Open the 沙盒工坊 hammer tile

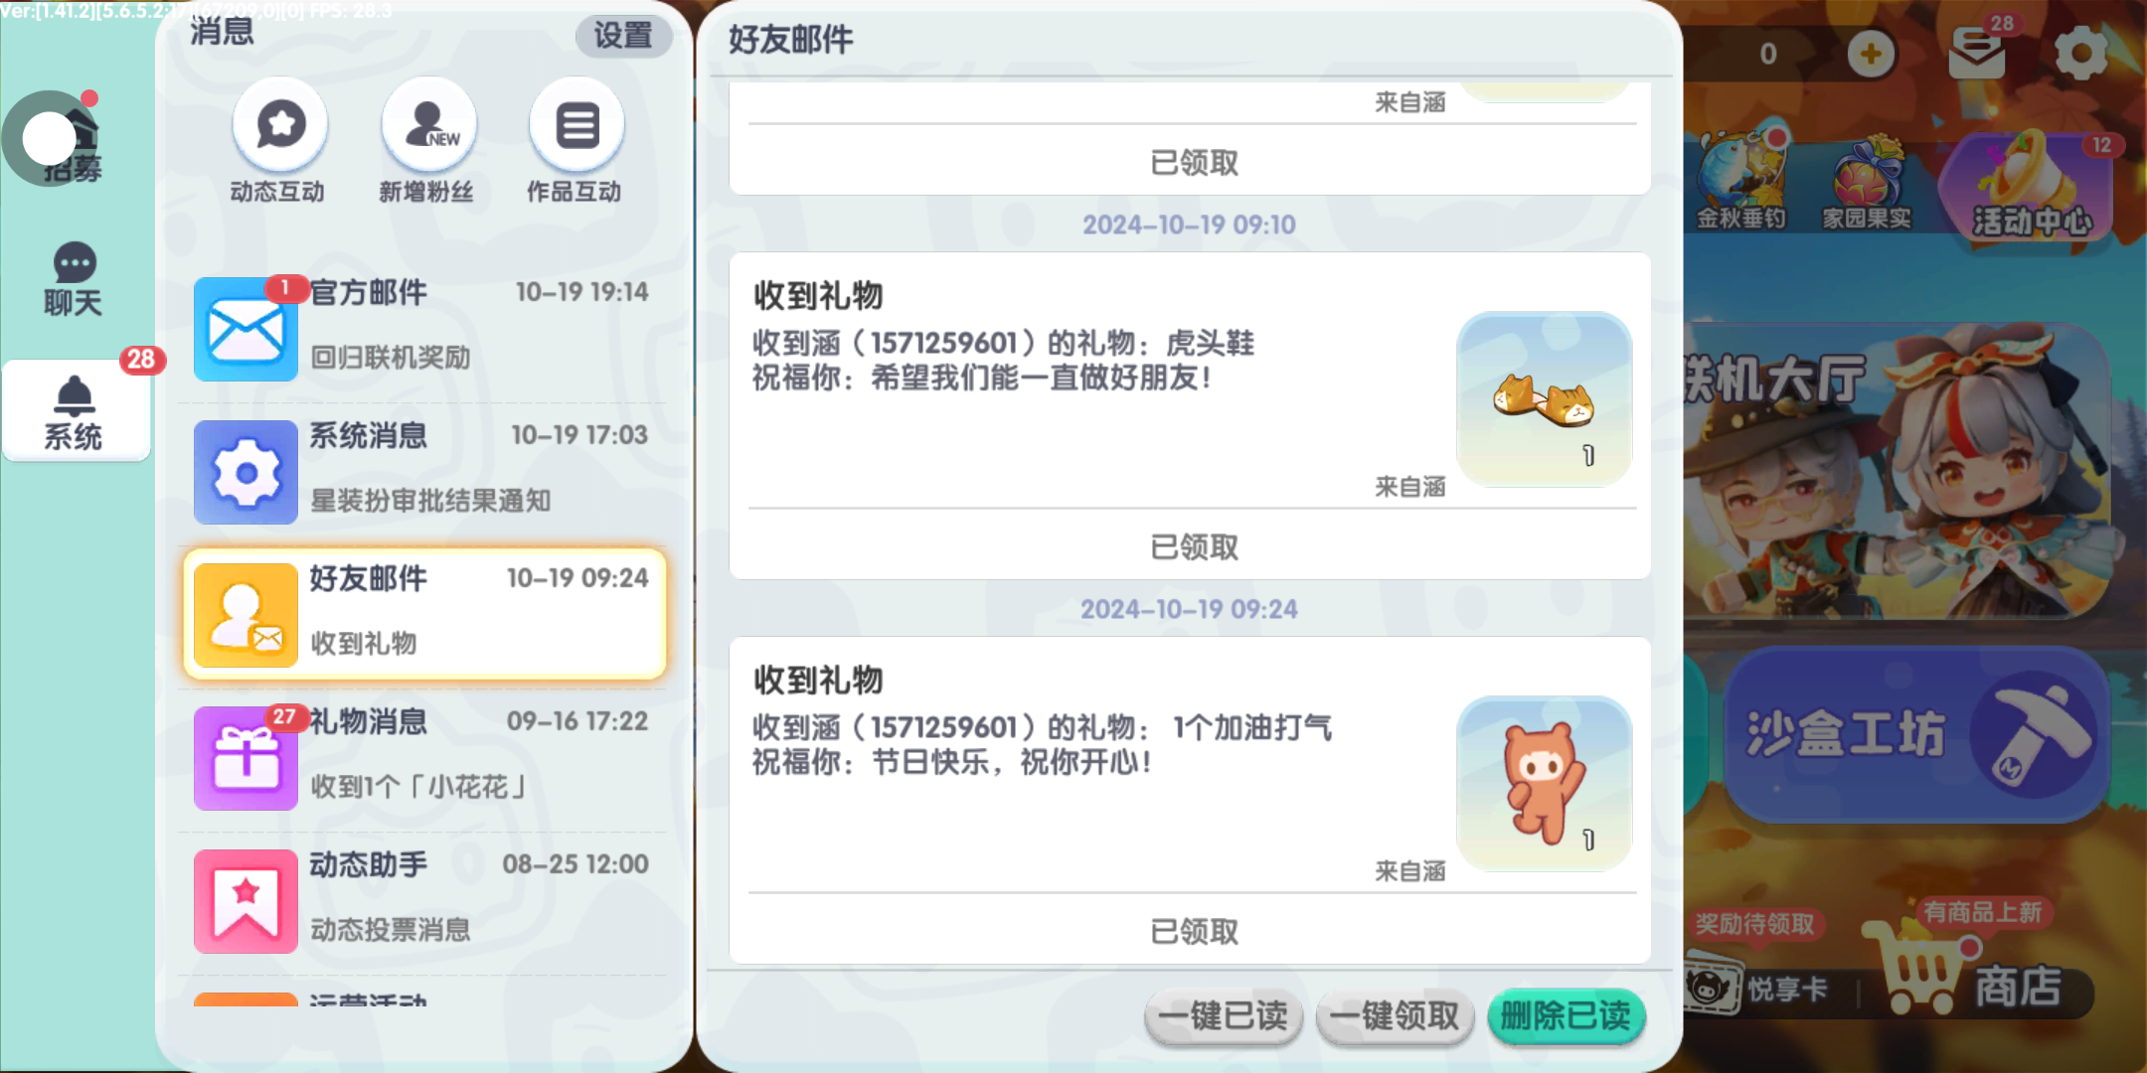(1916, 735)
